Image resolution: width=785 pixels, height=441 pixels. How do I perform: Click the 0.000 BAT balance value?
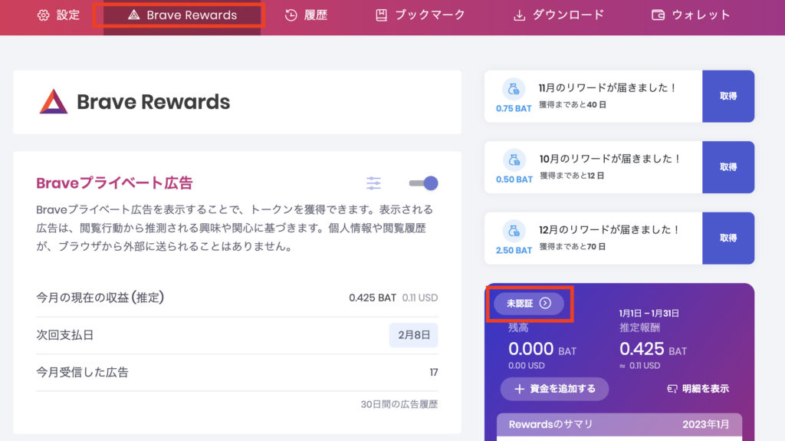coord(542,349)
